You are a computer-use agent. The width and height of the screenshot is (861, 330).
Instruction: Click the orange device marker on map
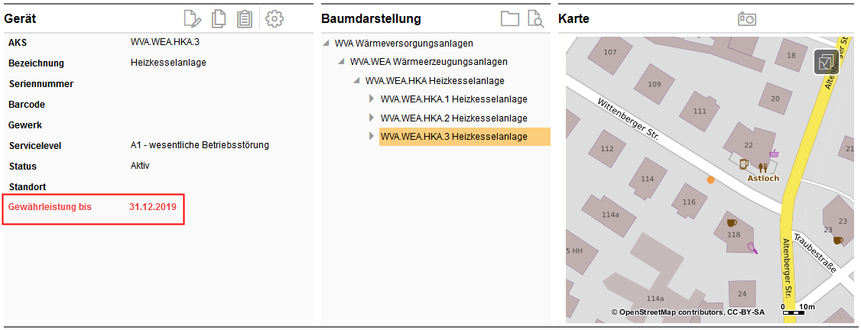[x=711, y=180]
